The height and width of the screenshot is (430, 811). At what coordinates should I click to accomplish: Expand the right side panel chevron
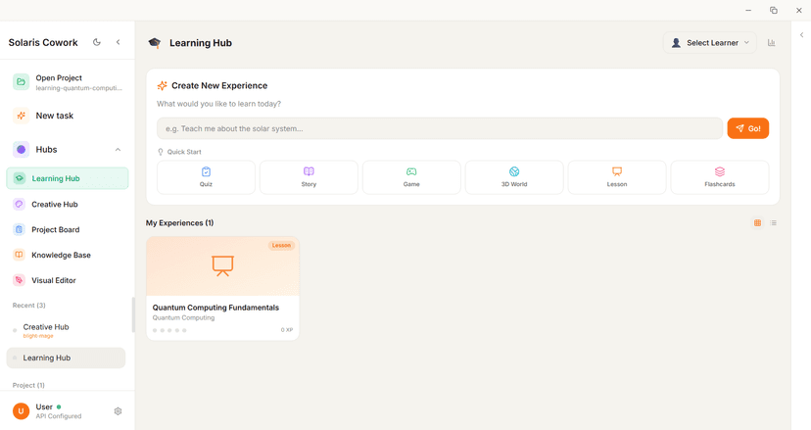click(x=801, y=35)
